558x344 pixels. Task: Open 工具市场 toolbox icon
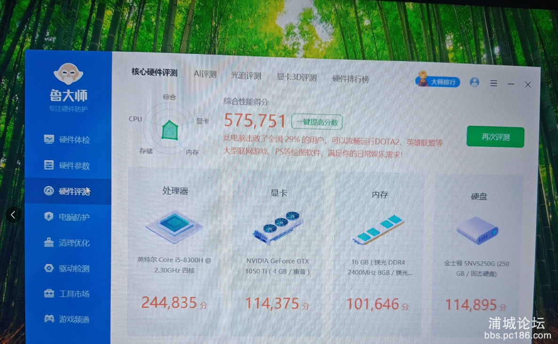49,294
